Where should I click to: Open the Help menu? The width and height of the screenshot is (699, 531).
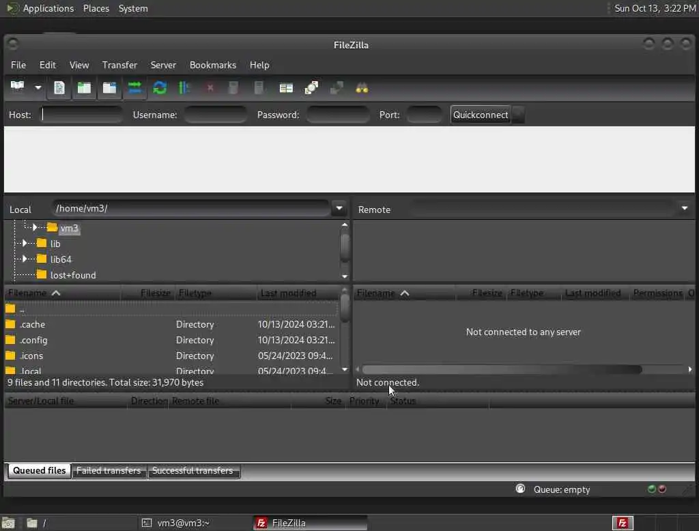point(259,65)
